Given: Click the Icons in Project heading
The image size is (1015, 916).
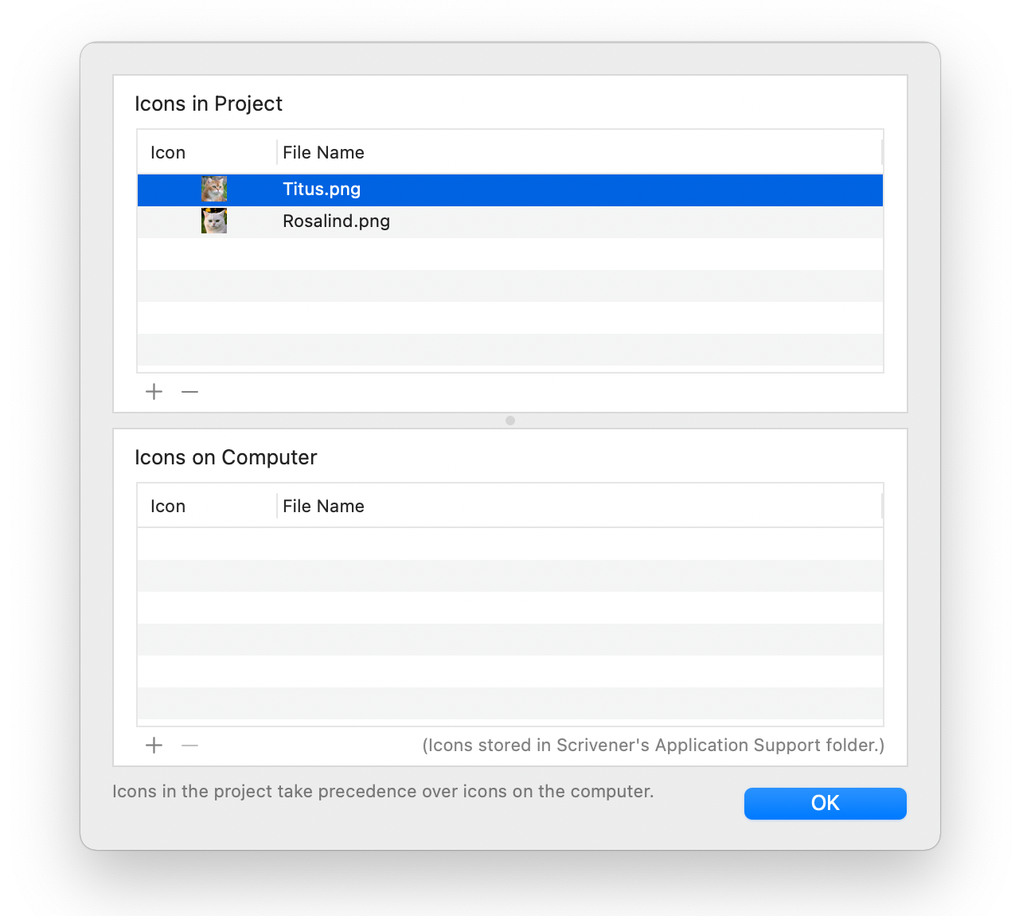Looking at the screenshot, I should (x=209, y=104).
